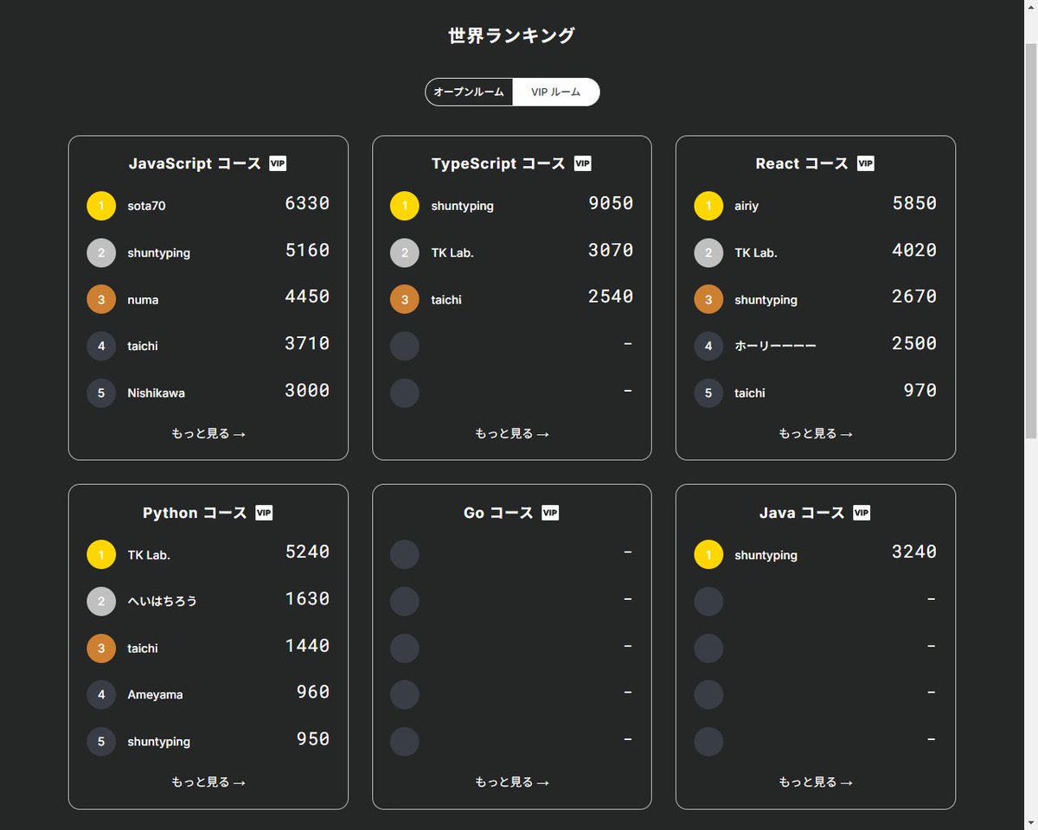Image resolution: width=1038 pixels, height=830 pixels.
Task: Click rank 4 badge beside Ameyama
Action: pos(101,694)
